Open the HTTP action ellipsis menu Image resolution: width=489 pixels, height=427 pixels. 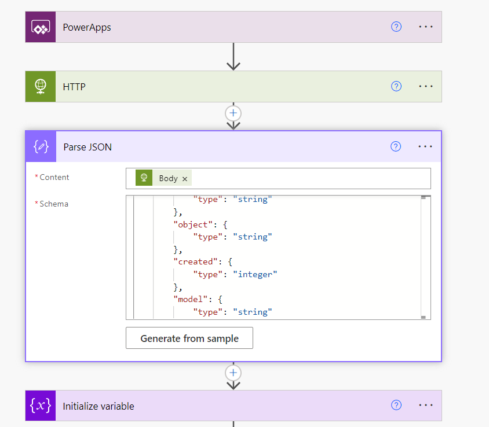tap(426, 86)
